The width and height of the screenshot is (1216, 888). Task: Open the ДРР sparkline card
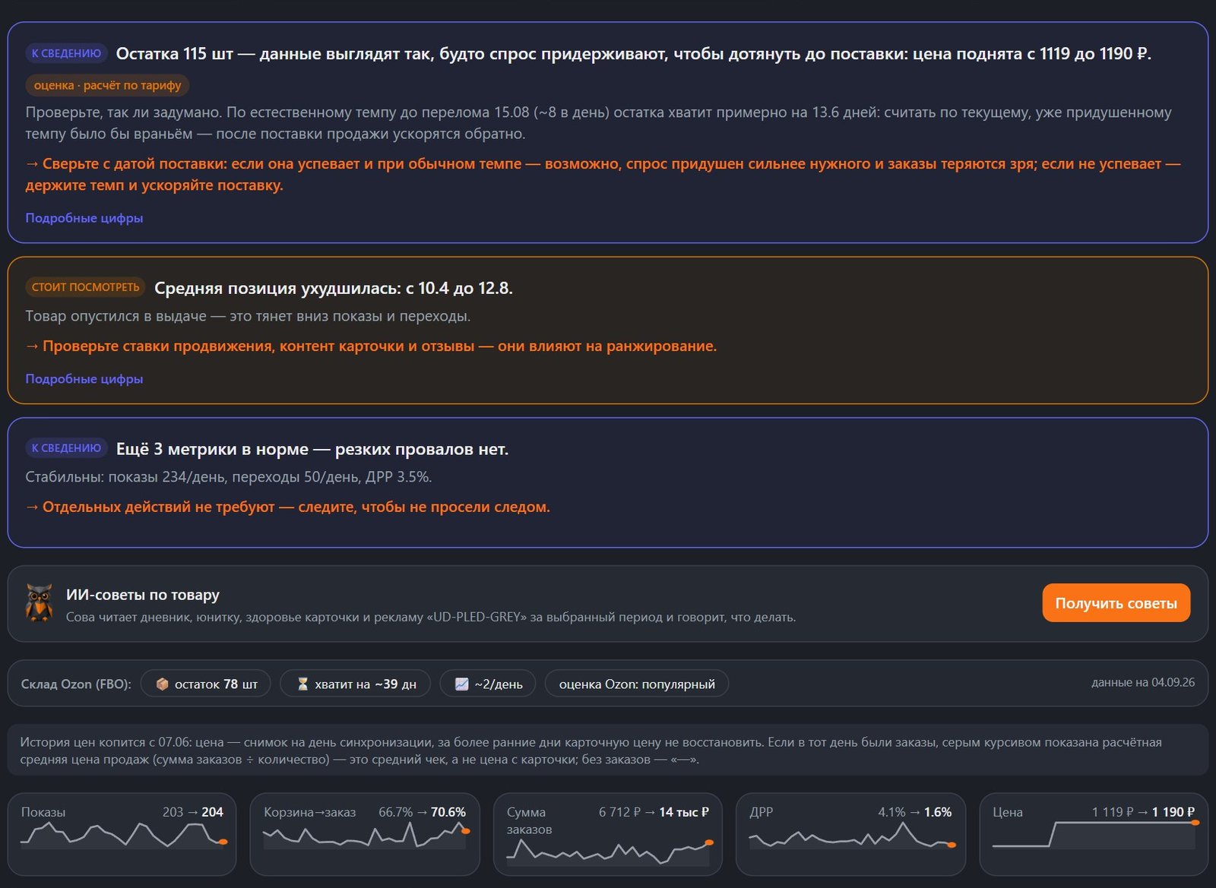tap(851, 833)
